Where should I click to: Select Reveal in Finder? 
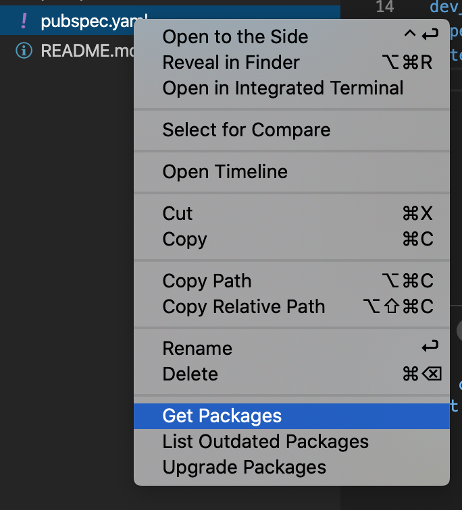tap(231, 63)
